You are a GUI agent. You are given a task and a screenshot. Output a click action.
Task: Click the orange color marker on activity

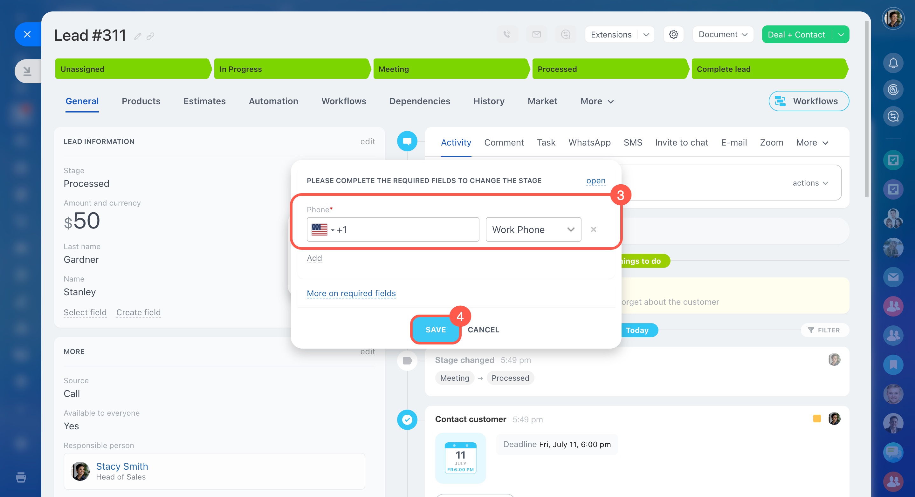pyautogui.click(x=817, y=419)
